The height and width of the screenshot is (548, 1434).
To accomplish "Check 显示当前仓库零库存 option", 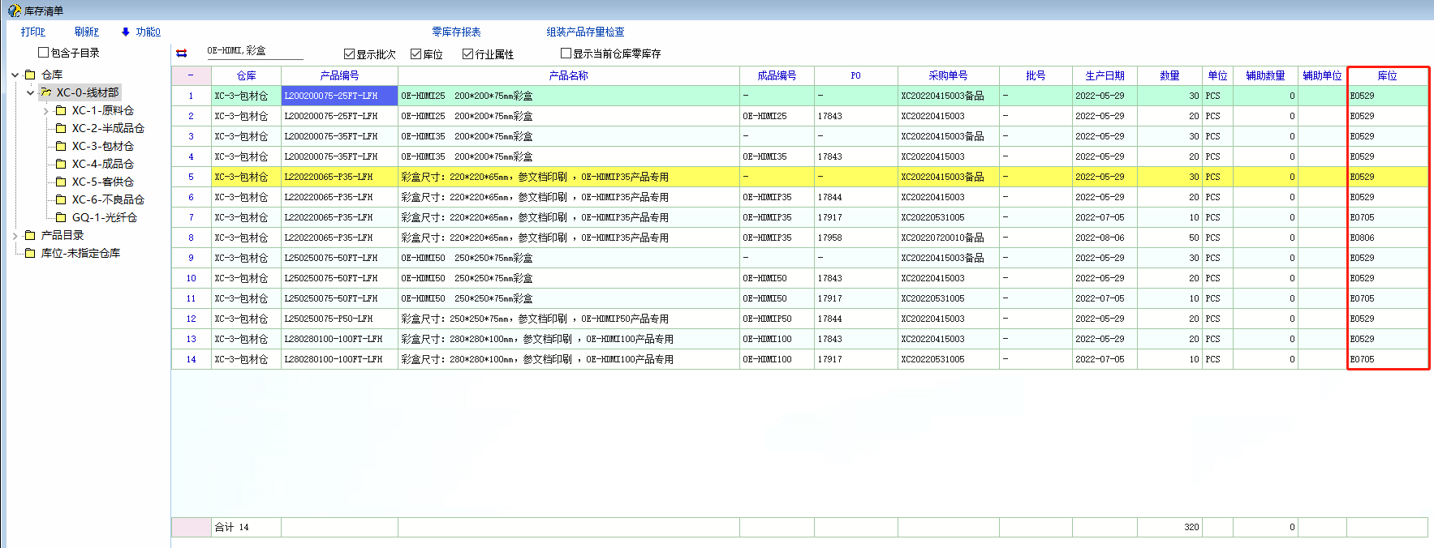I will coord(566,54).
